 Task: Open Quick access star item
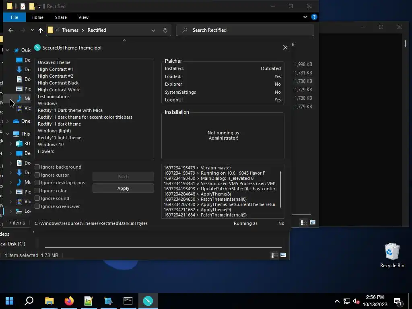click(16, 50)
